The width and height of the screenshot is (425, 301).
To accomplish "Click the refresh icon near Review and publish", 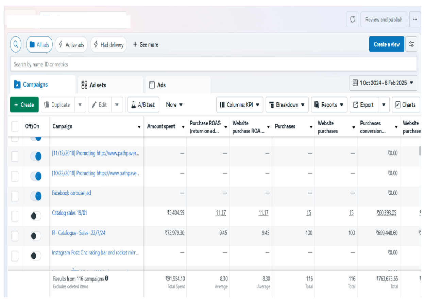I will coord(353,20).
